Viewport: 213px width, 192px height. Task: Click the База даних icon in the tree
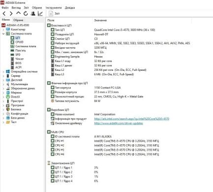point(8,118)
